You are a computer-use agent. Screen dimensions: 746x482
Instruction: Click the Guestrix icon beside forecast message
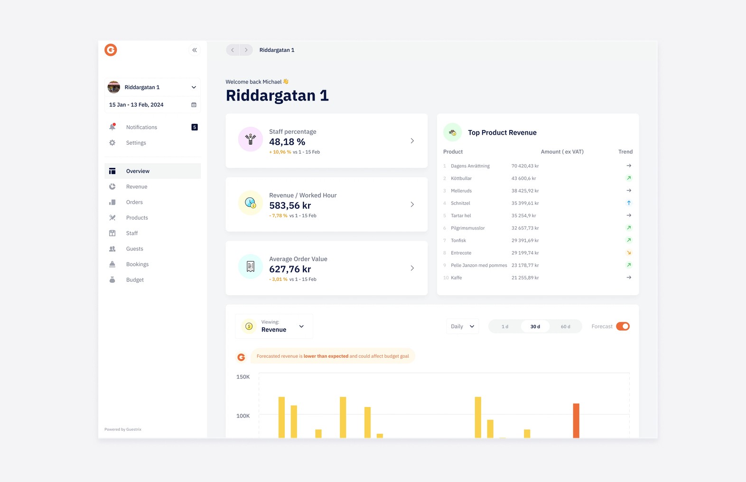click(241, 357)
